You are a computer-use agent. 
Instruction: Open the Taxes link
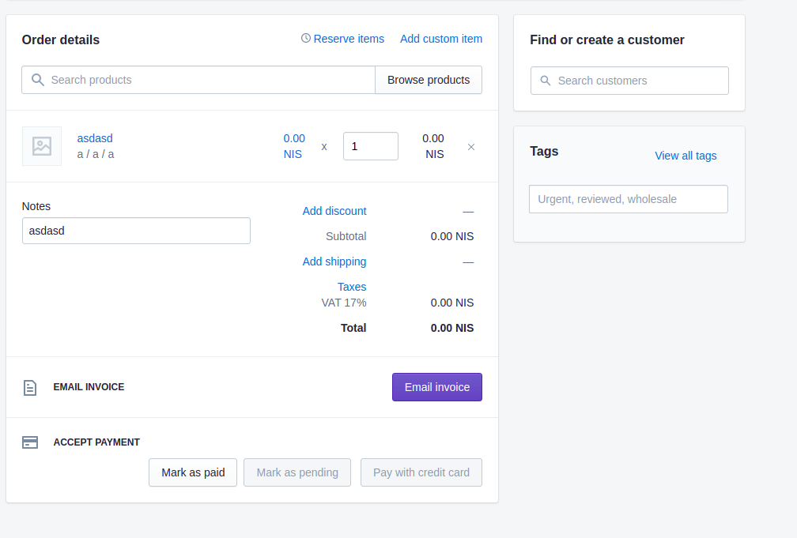352,287
